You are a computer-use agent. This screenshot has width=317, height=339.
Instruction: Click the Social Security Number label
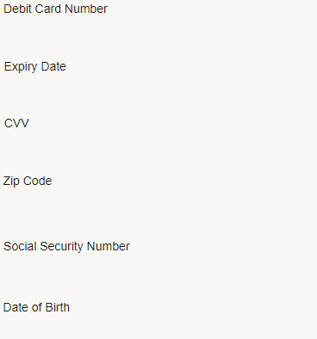(x=66, y=247)
